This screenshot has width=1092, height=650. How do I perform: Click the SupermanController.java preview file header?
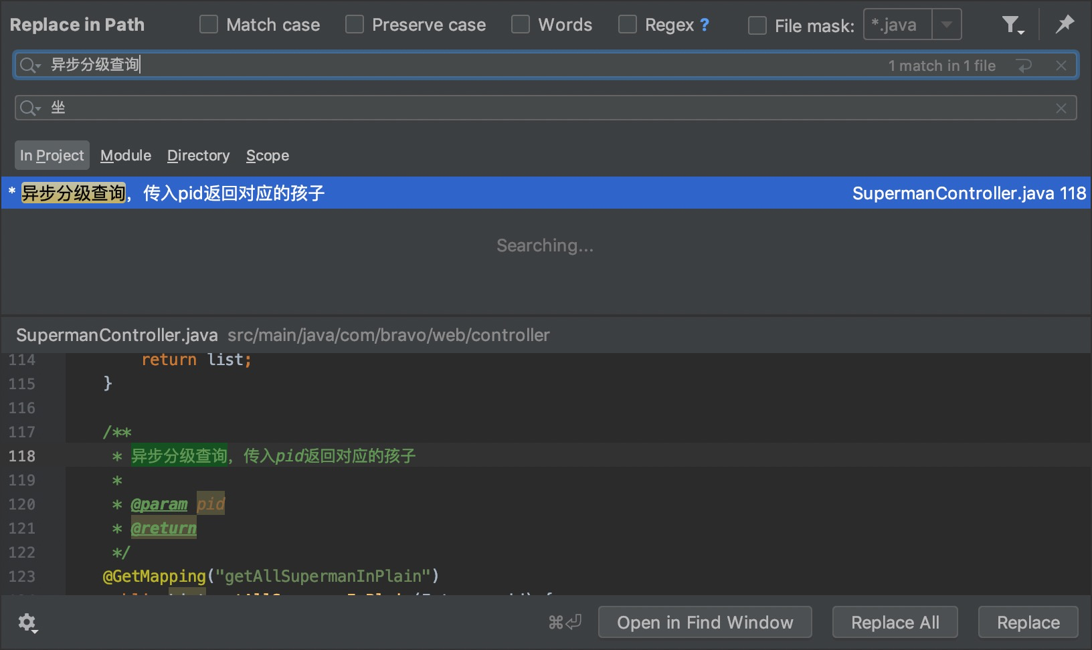point(117,335)
